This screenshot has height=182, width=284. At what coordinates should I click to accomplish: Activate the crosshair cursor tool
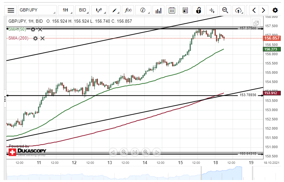point(212,10)
